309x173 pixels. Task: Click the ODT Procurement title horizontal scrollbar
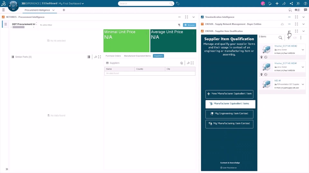[x=19, y=27]
